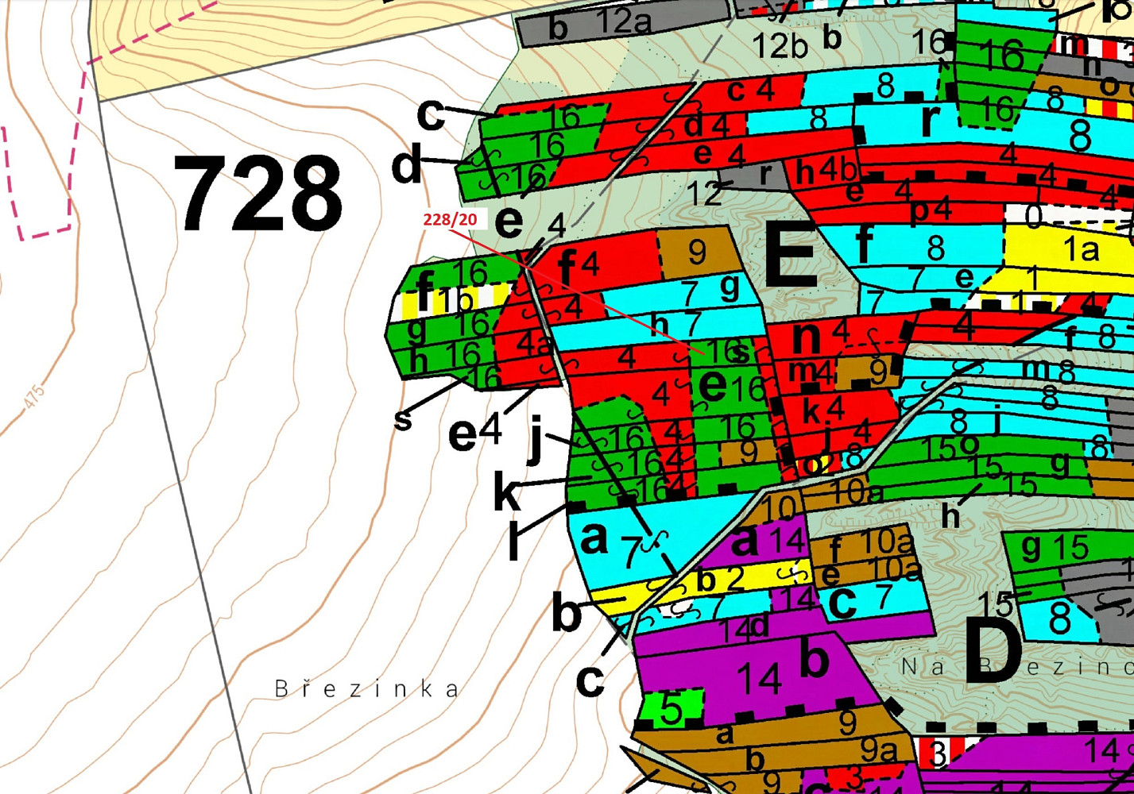Screen dimensions: 1134x794
Task: Click the Březinka place name label
Action: pyautogui.click(x=367, y=688)
